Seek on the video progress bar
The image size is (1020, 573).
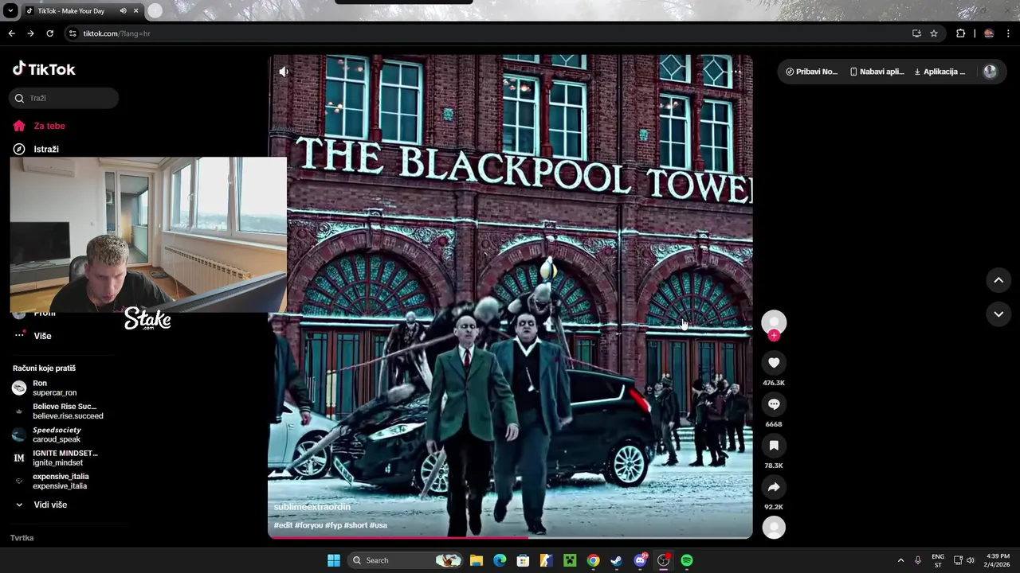click(510, 537)
